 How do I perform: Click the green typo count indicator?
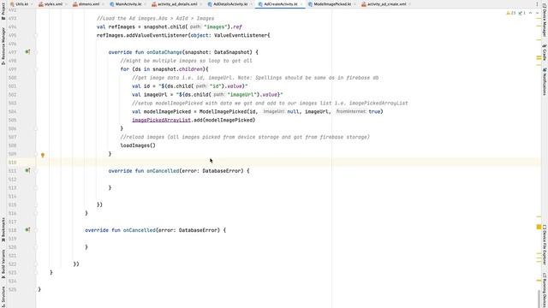pyautogui.click(x=521, y=13)
